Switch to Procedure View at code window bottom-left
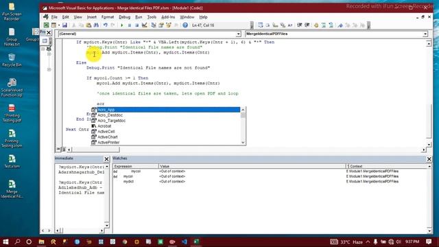Image resolution: width=439 pixels, height=247 pixels. point(58,150)
